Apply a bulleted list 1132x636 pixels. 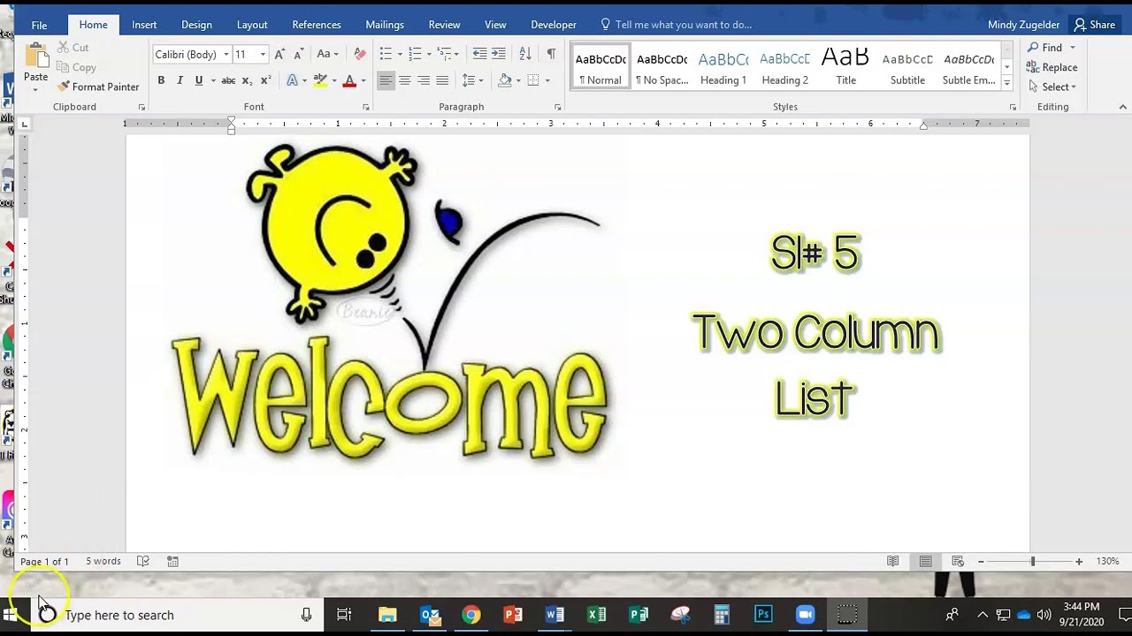tap(386, 54)
